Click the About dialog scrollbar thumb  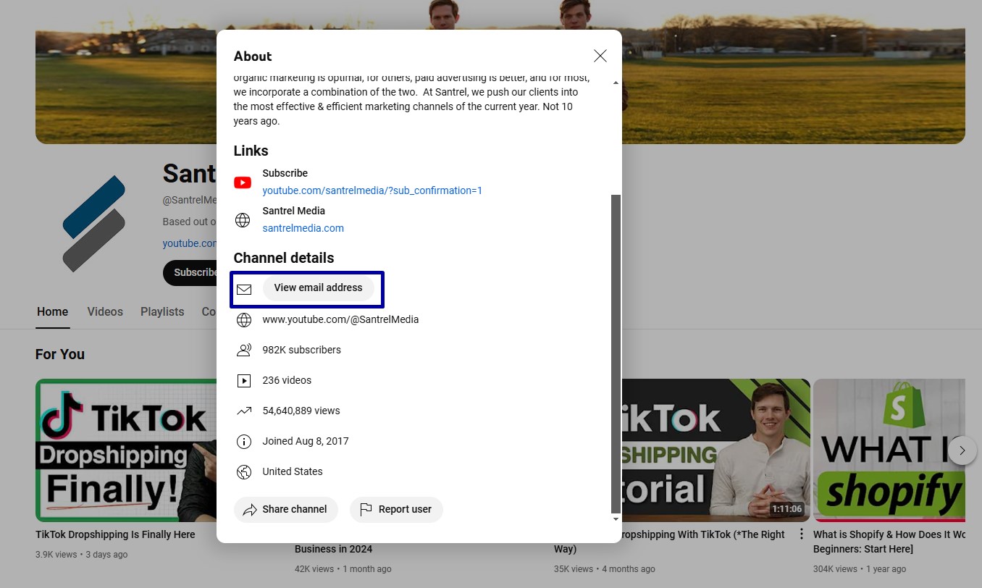pos(616,353)
